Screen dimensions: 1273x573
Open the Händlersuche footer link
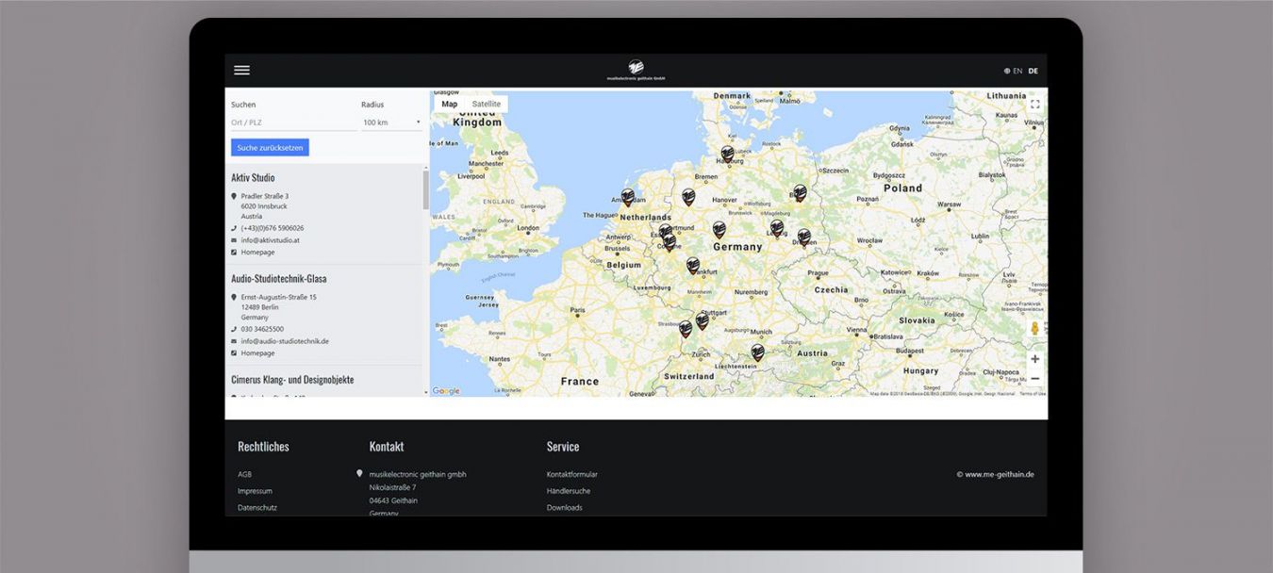pyautogui.click(x=569, y=491)
